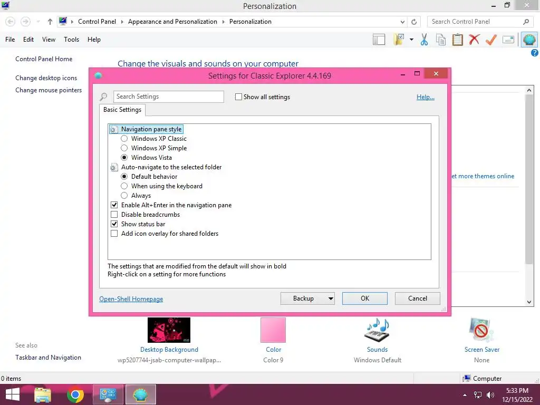Select Windows XP Classic radio button
The width and height of the screenshot is (540, 405).
click(124, 139)
